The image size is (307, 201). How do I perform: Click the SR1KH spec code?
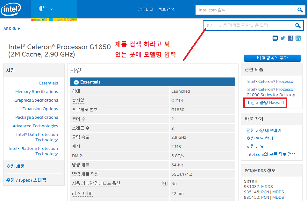pyautogui.click(x=251, y=181)
